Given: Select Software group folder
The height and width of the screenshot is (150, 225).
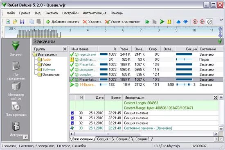Looking at the screenshot, I should tap(46, 69).
